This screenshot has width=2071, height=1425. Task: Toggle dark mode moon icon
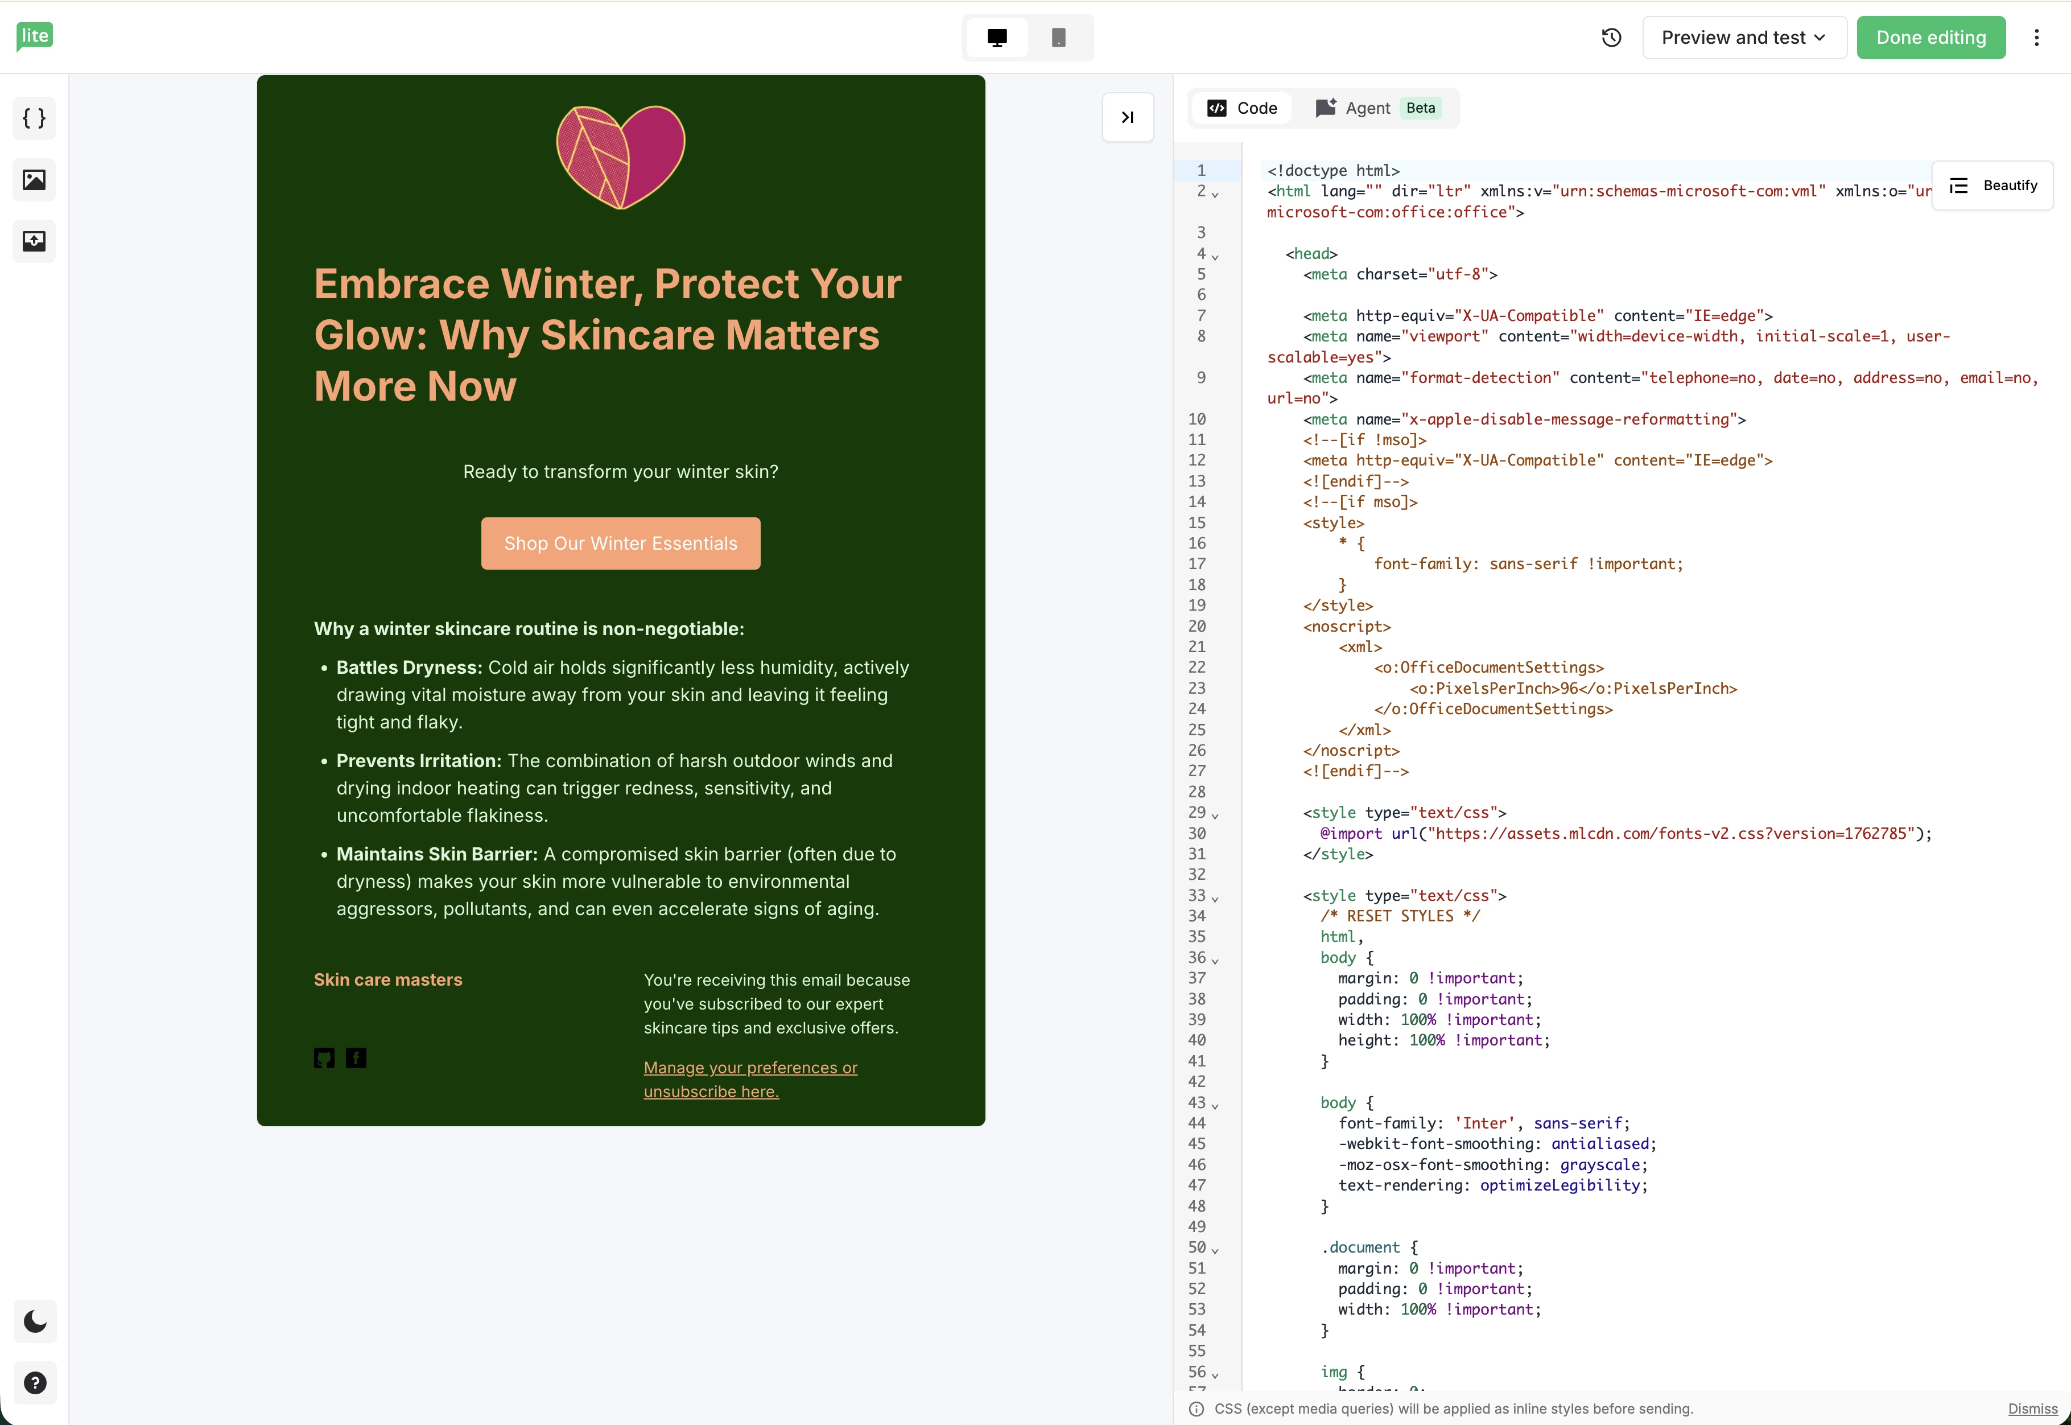(35, 1321)
